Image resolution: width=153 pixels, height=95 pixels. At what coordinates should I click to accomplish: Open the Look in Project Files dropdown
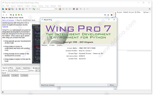click(19, 71)
